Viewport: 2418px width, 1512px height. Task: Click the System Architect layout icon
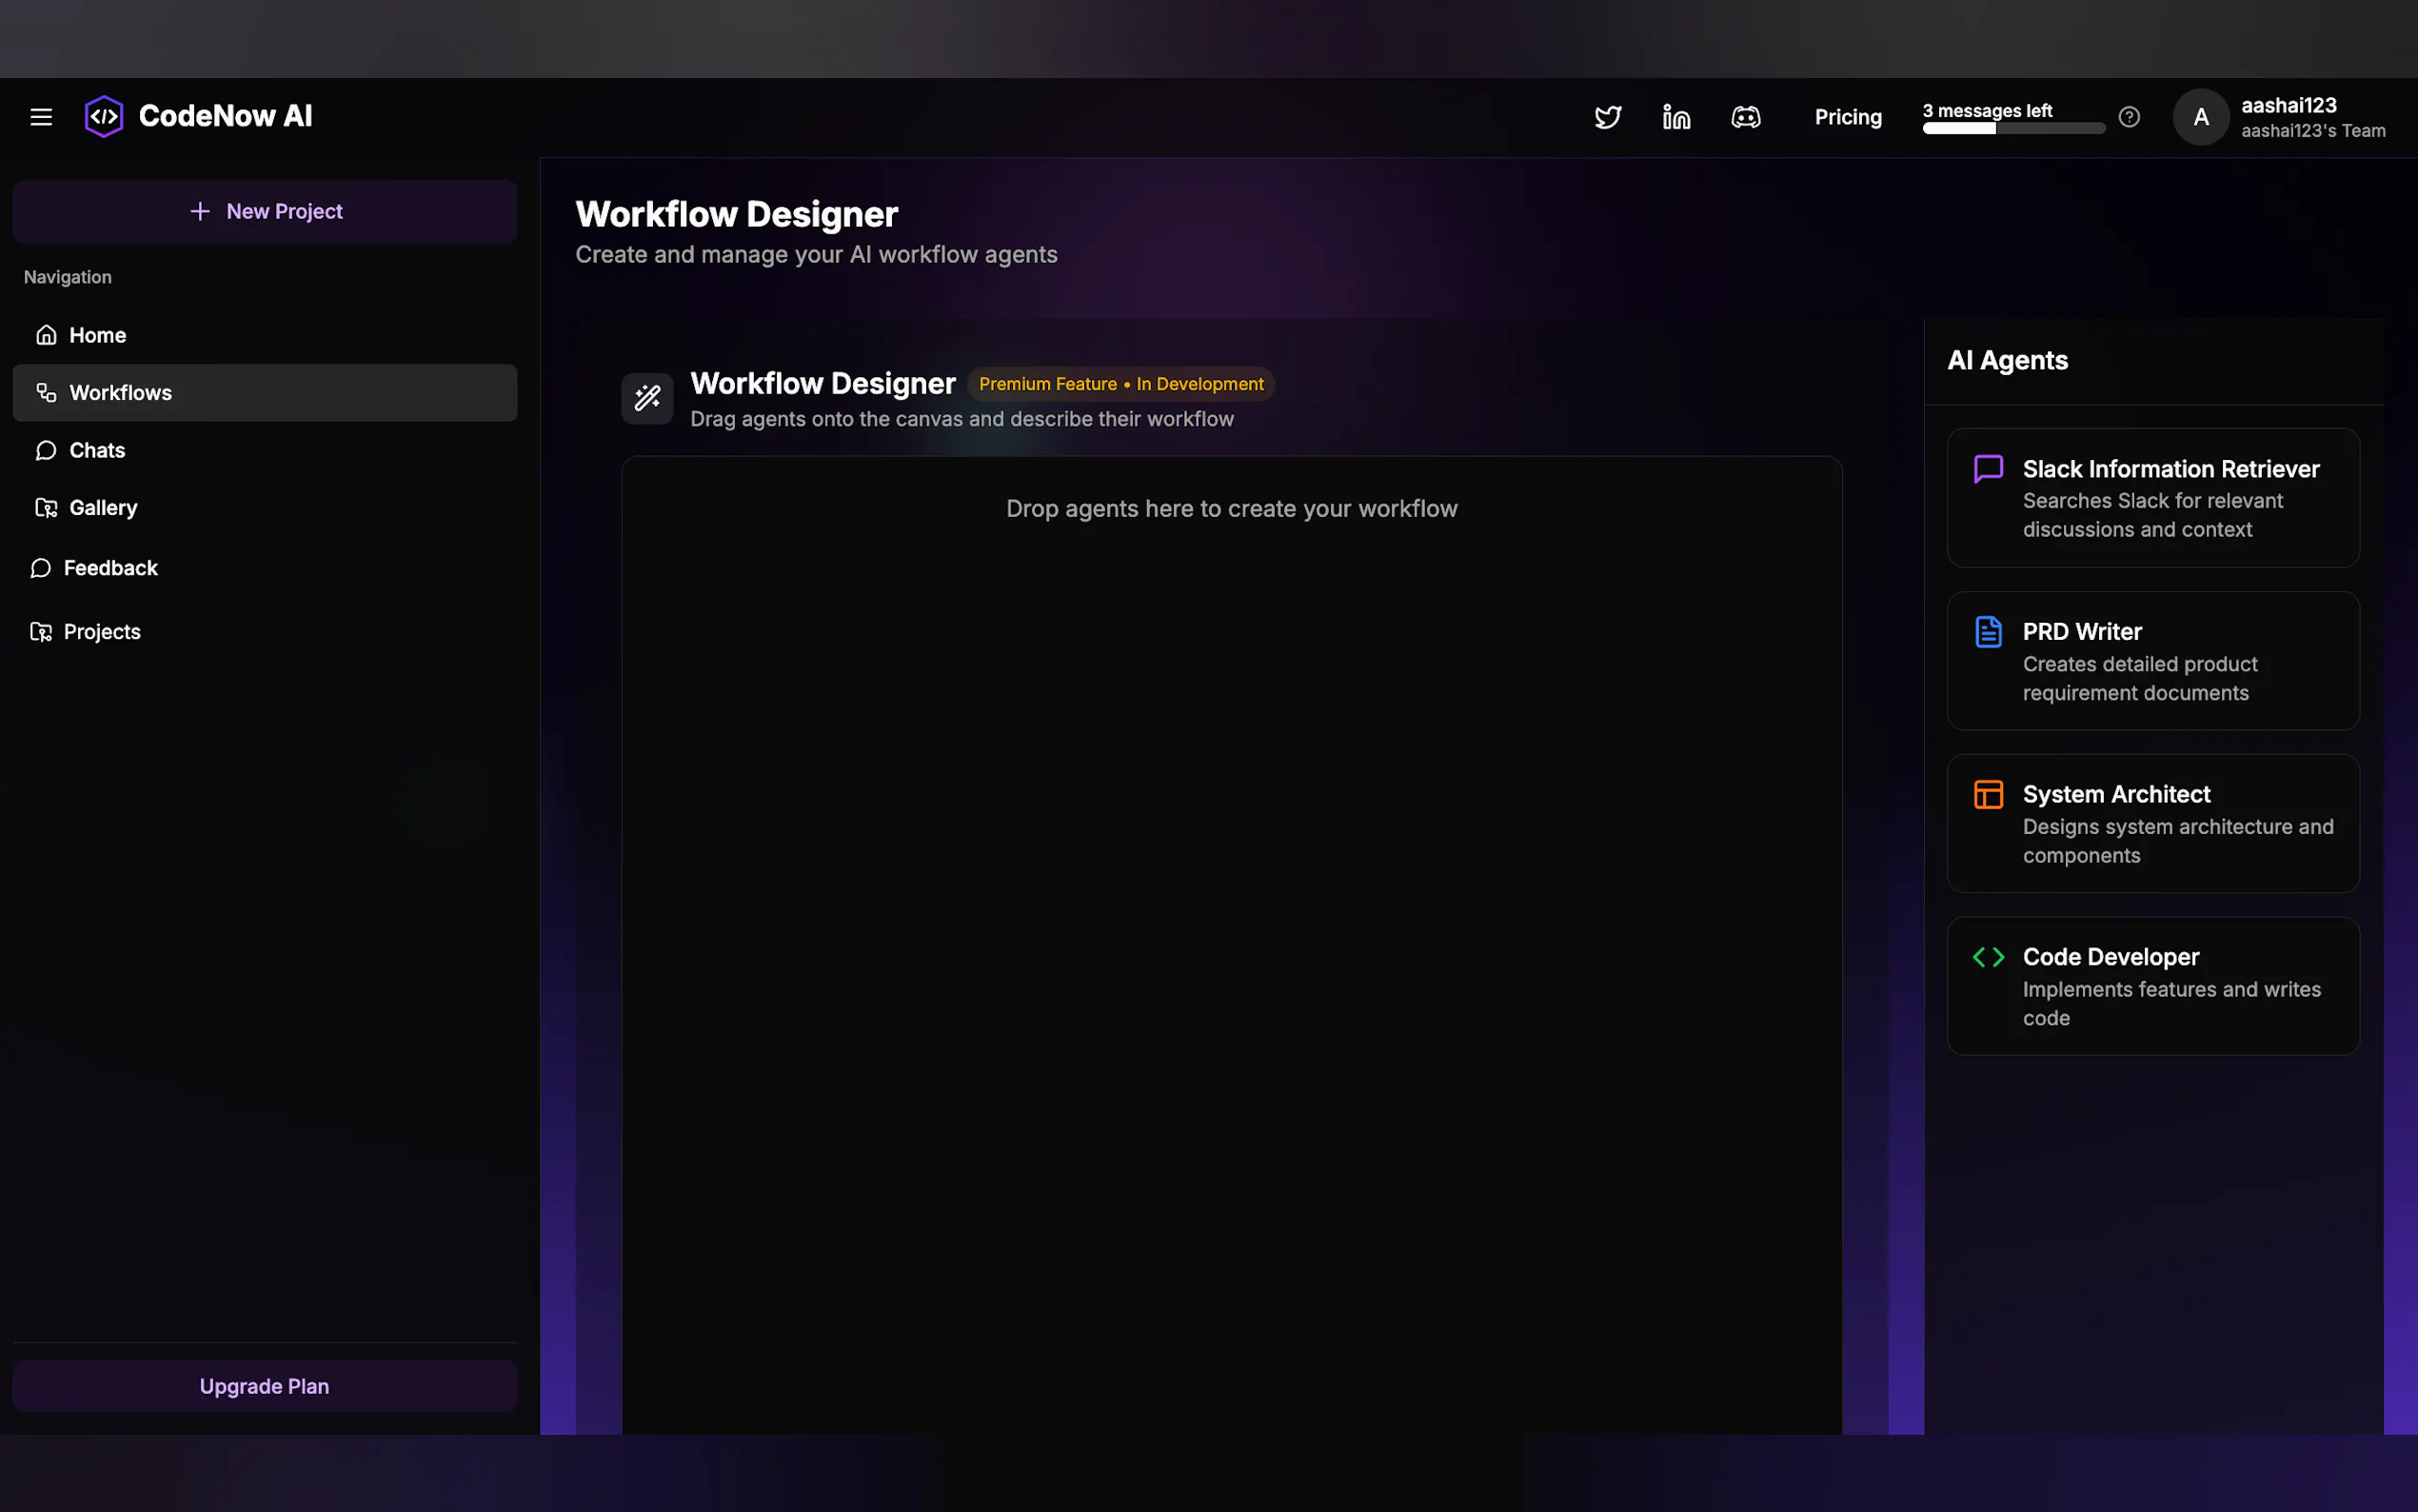point(1988,794)
